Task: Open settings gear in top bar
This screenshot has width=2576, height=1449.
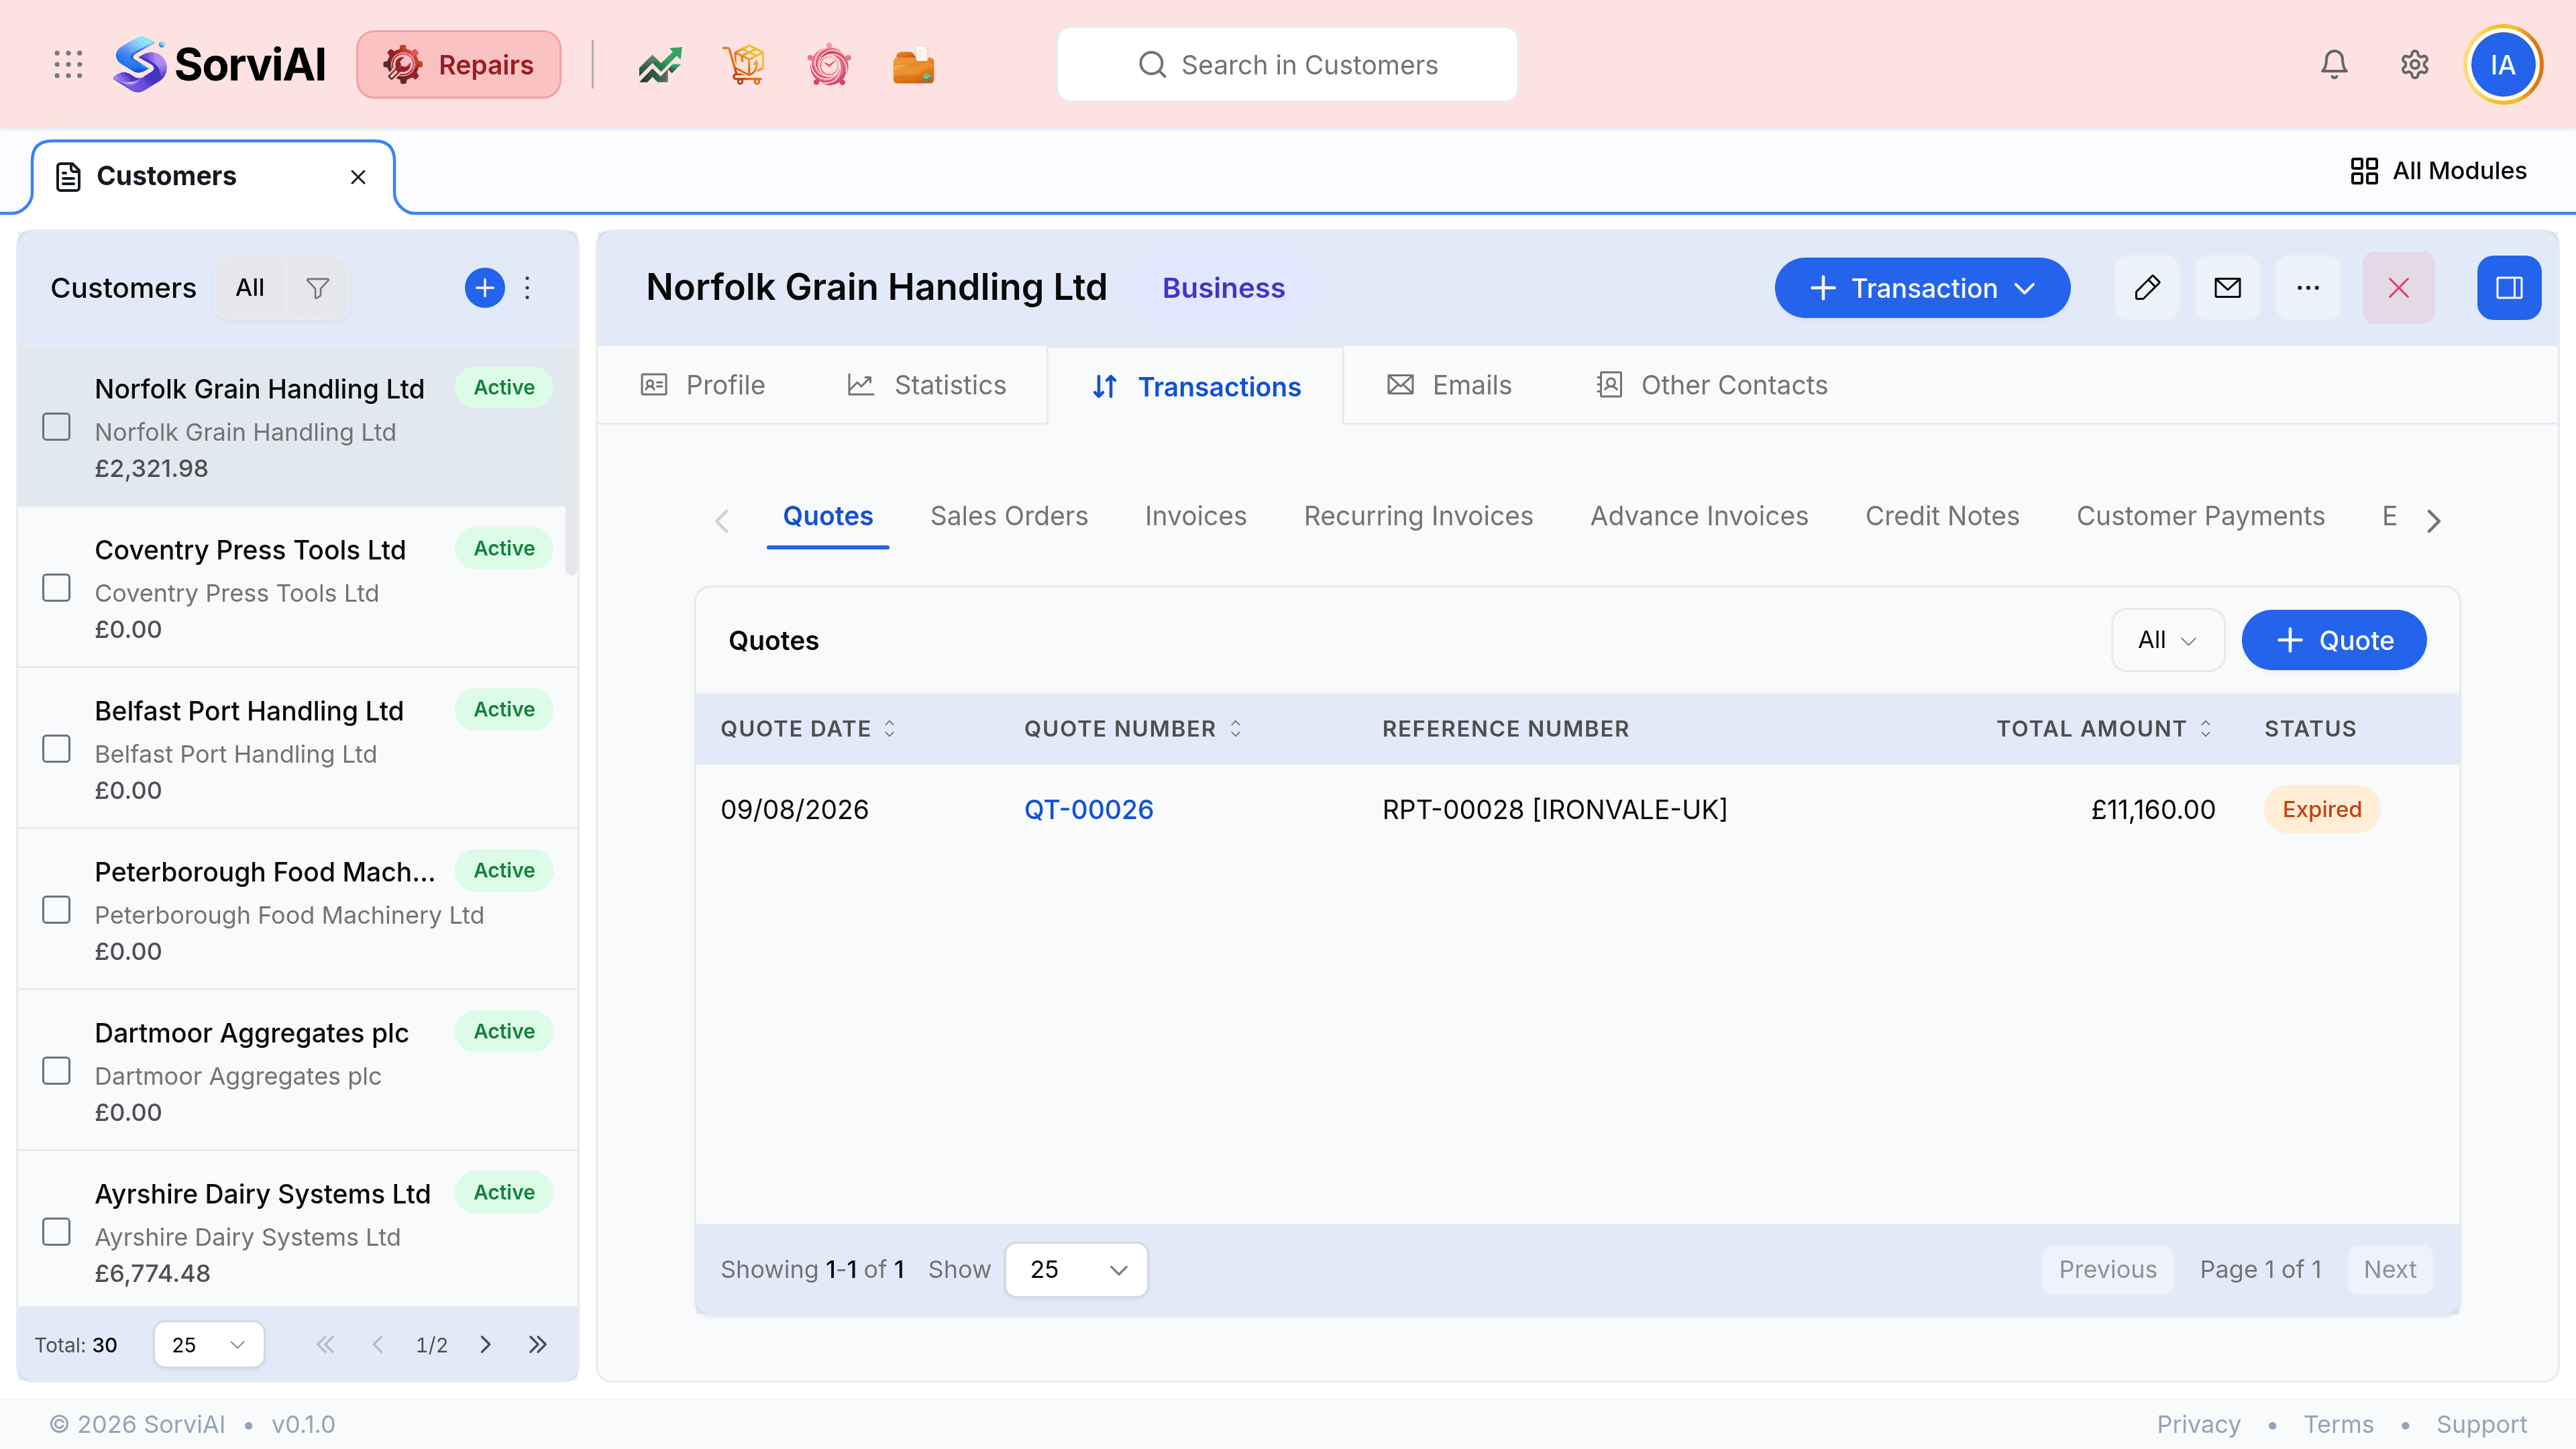Action: point(2415,65)
